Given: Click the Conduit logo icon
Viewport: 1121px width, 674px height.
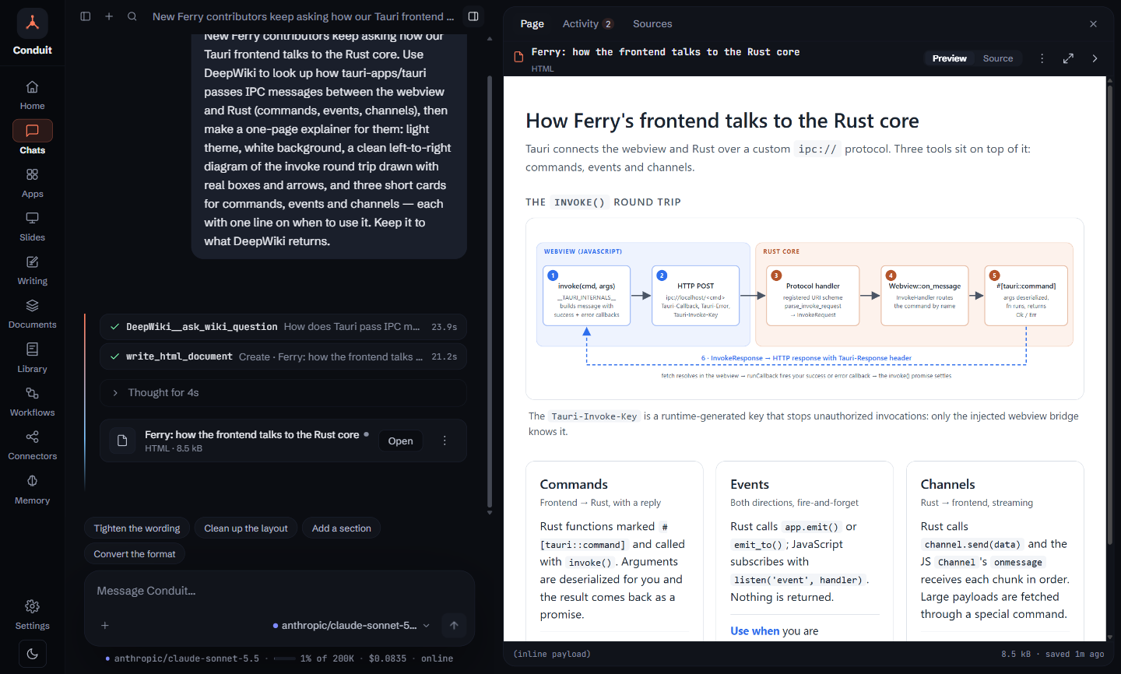Looking at the screenshot, I should tap(33, 23).
